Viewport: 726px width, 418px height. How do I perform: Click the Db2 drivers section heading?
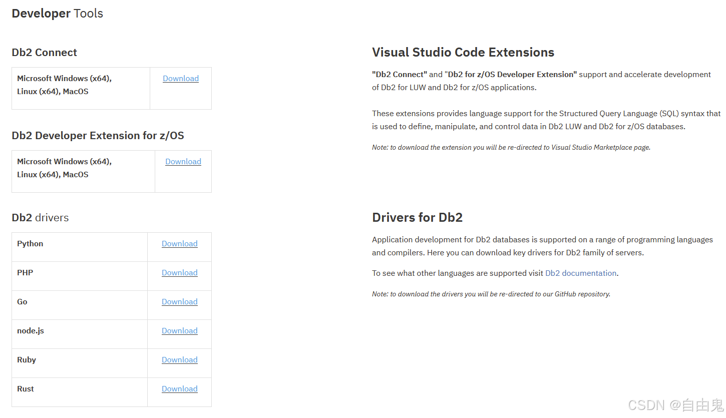coord(40,218)
